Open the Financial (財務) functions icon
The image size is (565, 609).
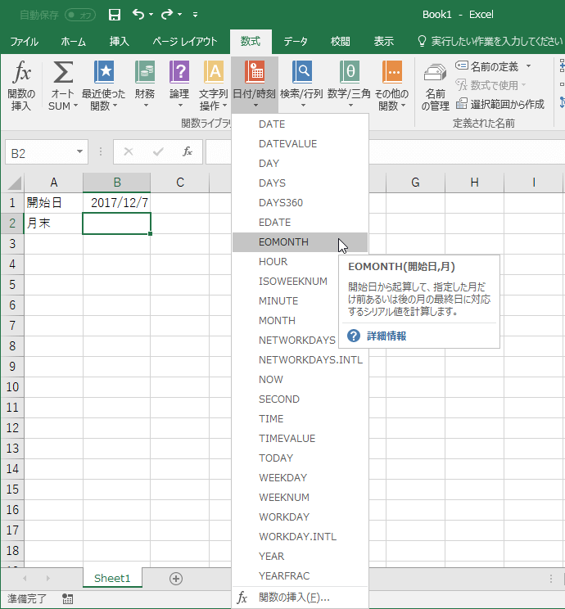145,72
